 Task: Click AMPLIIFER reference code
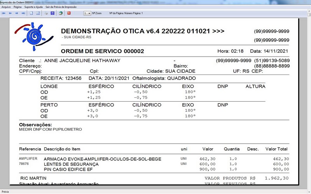point(28,159)
